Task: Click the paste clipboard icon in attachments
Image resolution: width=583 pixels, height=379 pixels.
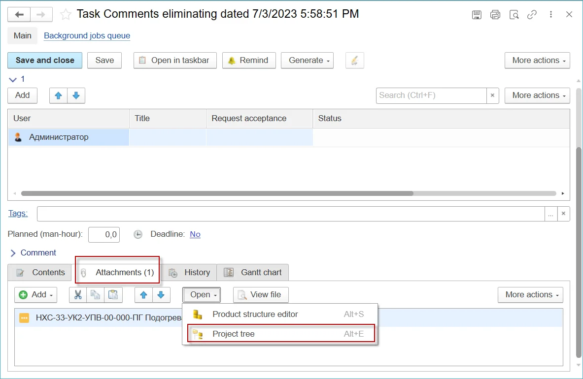Action: [x=113, y=295]
